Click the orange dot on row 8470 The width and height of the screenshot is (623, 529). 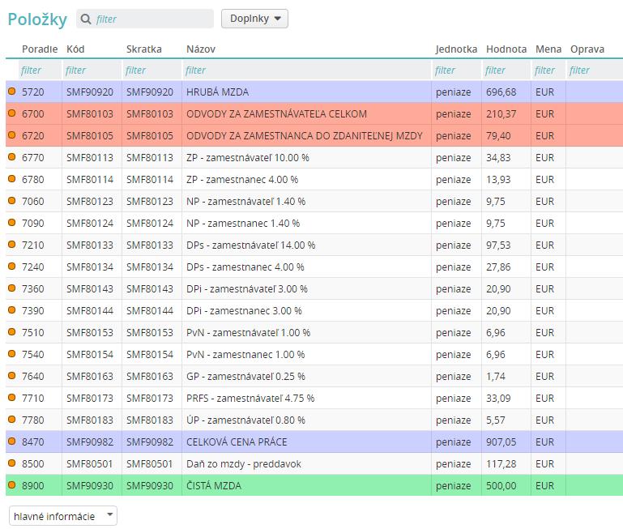pos(12,441)
